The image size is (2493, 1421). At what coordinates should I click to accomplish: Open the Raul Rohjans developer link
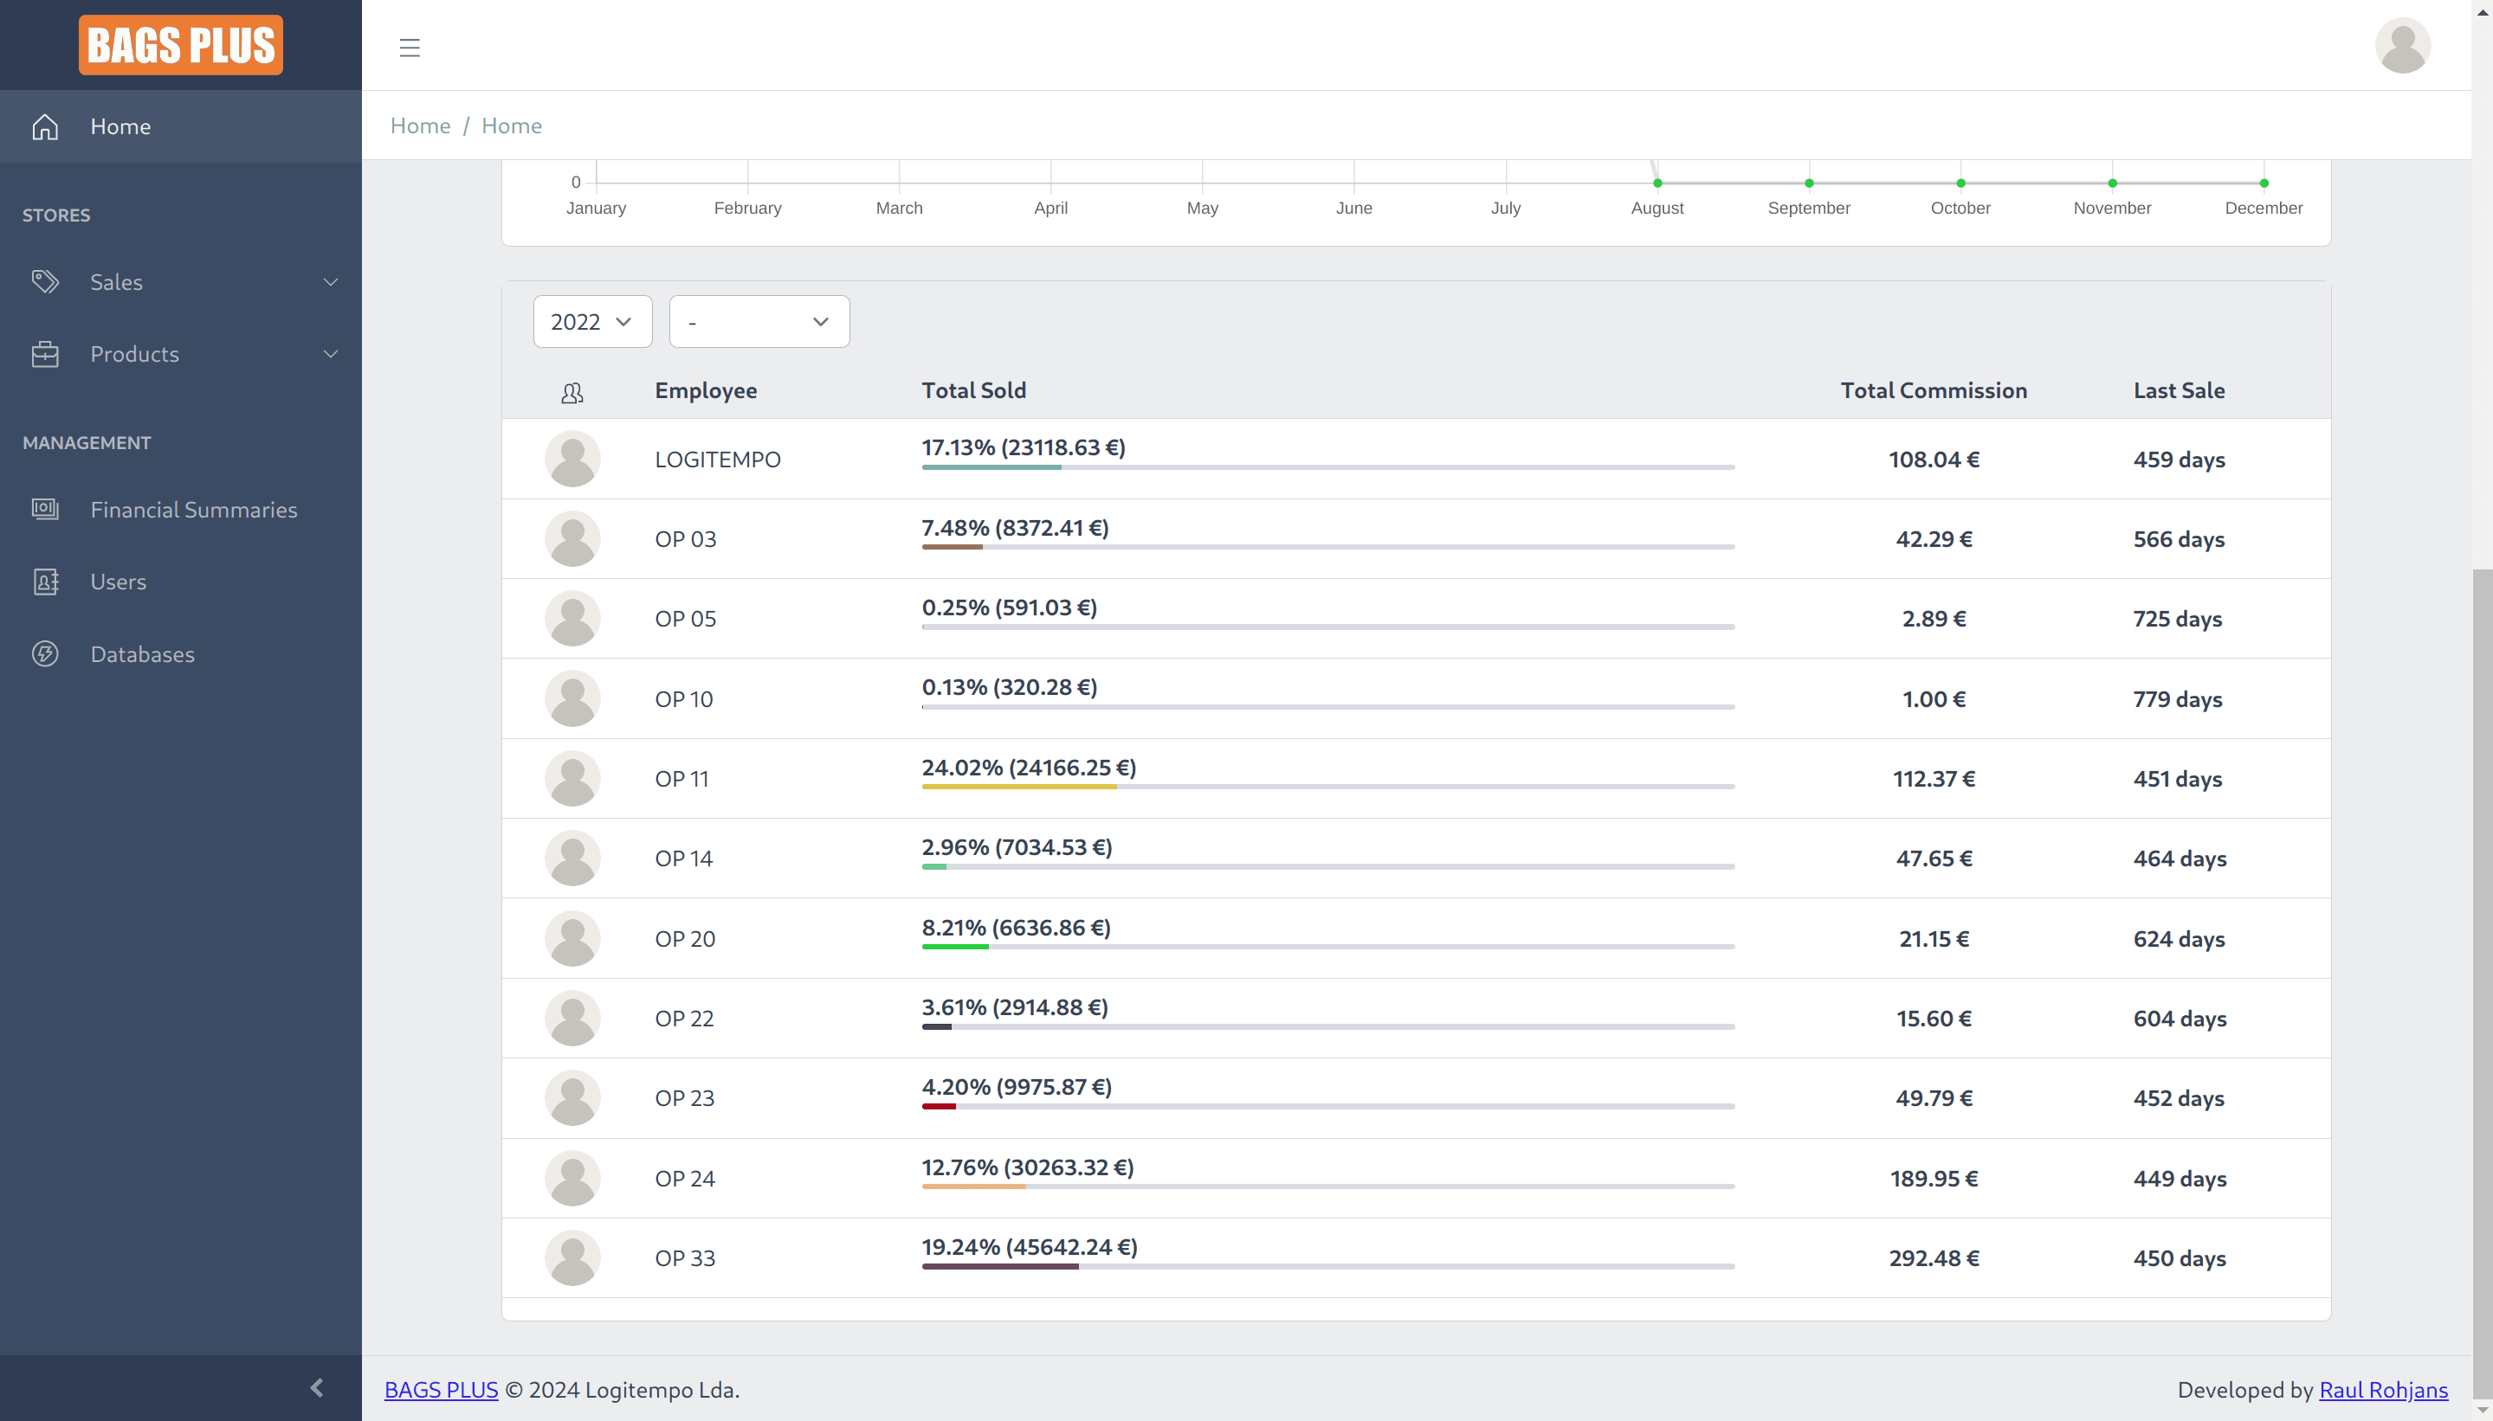pyautogui.click(x=2383, y=1390)
